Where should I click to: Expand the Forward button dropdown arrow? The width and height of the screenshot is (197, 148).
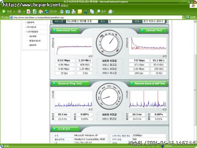(x=24, y=11)
